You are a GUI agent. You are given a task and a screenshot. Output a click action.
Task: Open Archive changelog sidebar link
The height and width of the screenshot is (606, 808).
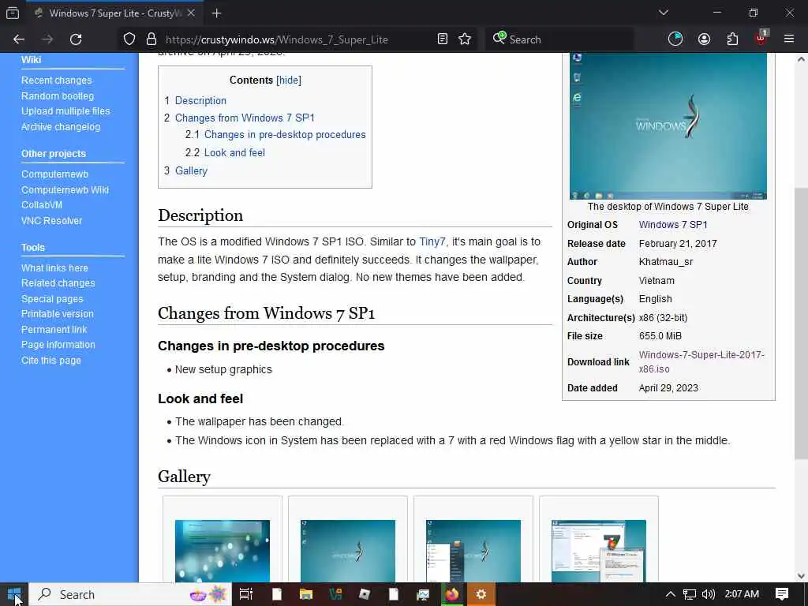point(61,127)
